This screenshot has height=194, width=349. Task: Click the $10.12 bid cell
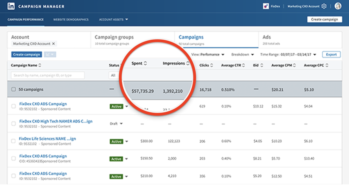tap(258, 106)
